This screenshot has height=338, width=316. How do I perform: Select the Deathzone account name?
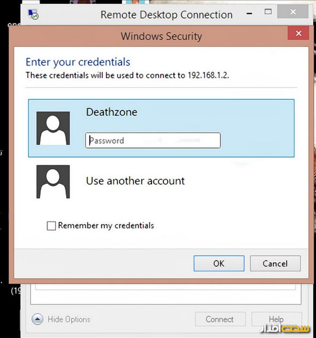(111, 112)
